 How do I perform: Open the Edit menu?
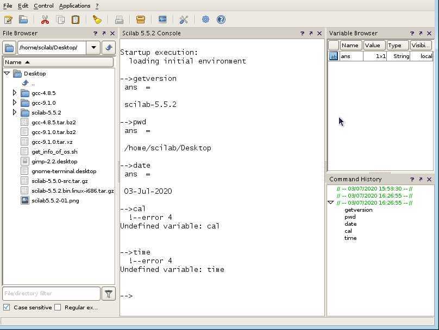point(23,5)
